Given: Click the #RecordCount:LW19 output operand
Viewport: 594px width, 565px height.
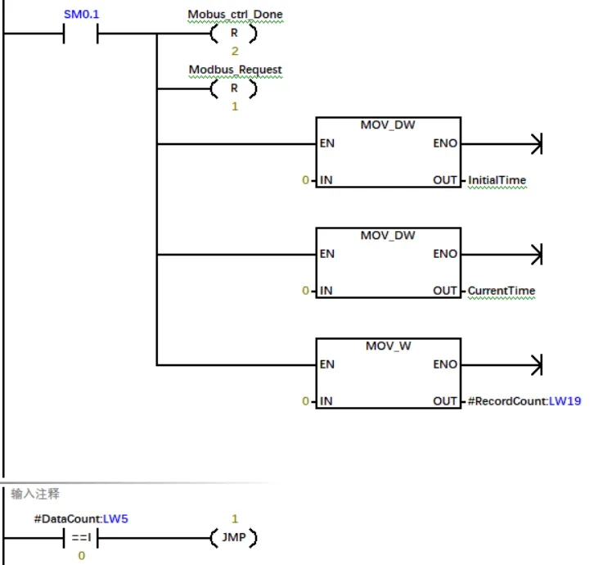Looking at the screenshot, I should click(524, 401).
